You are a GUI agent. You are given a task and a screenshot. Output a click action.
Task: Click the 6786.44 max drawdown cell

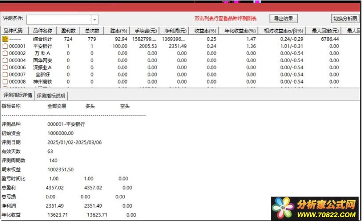click(330, 39)
